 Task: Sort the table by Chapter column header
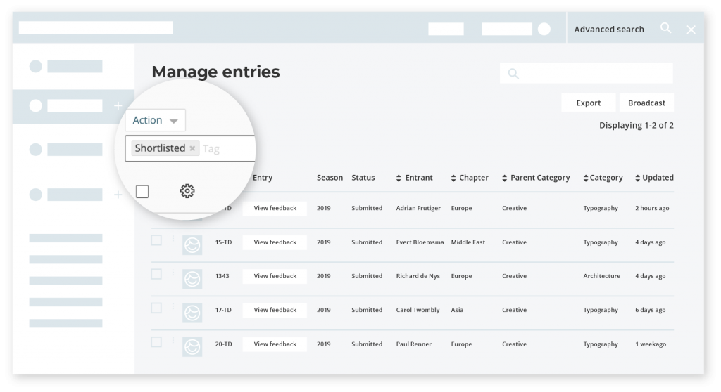pos(473,178)
